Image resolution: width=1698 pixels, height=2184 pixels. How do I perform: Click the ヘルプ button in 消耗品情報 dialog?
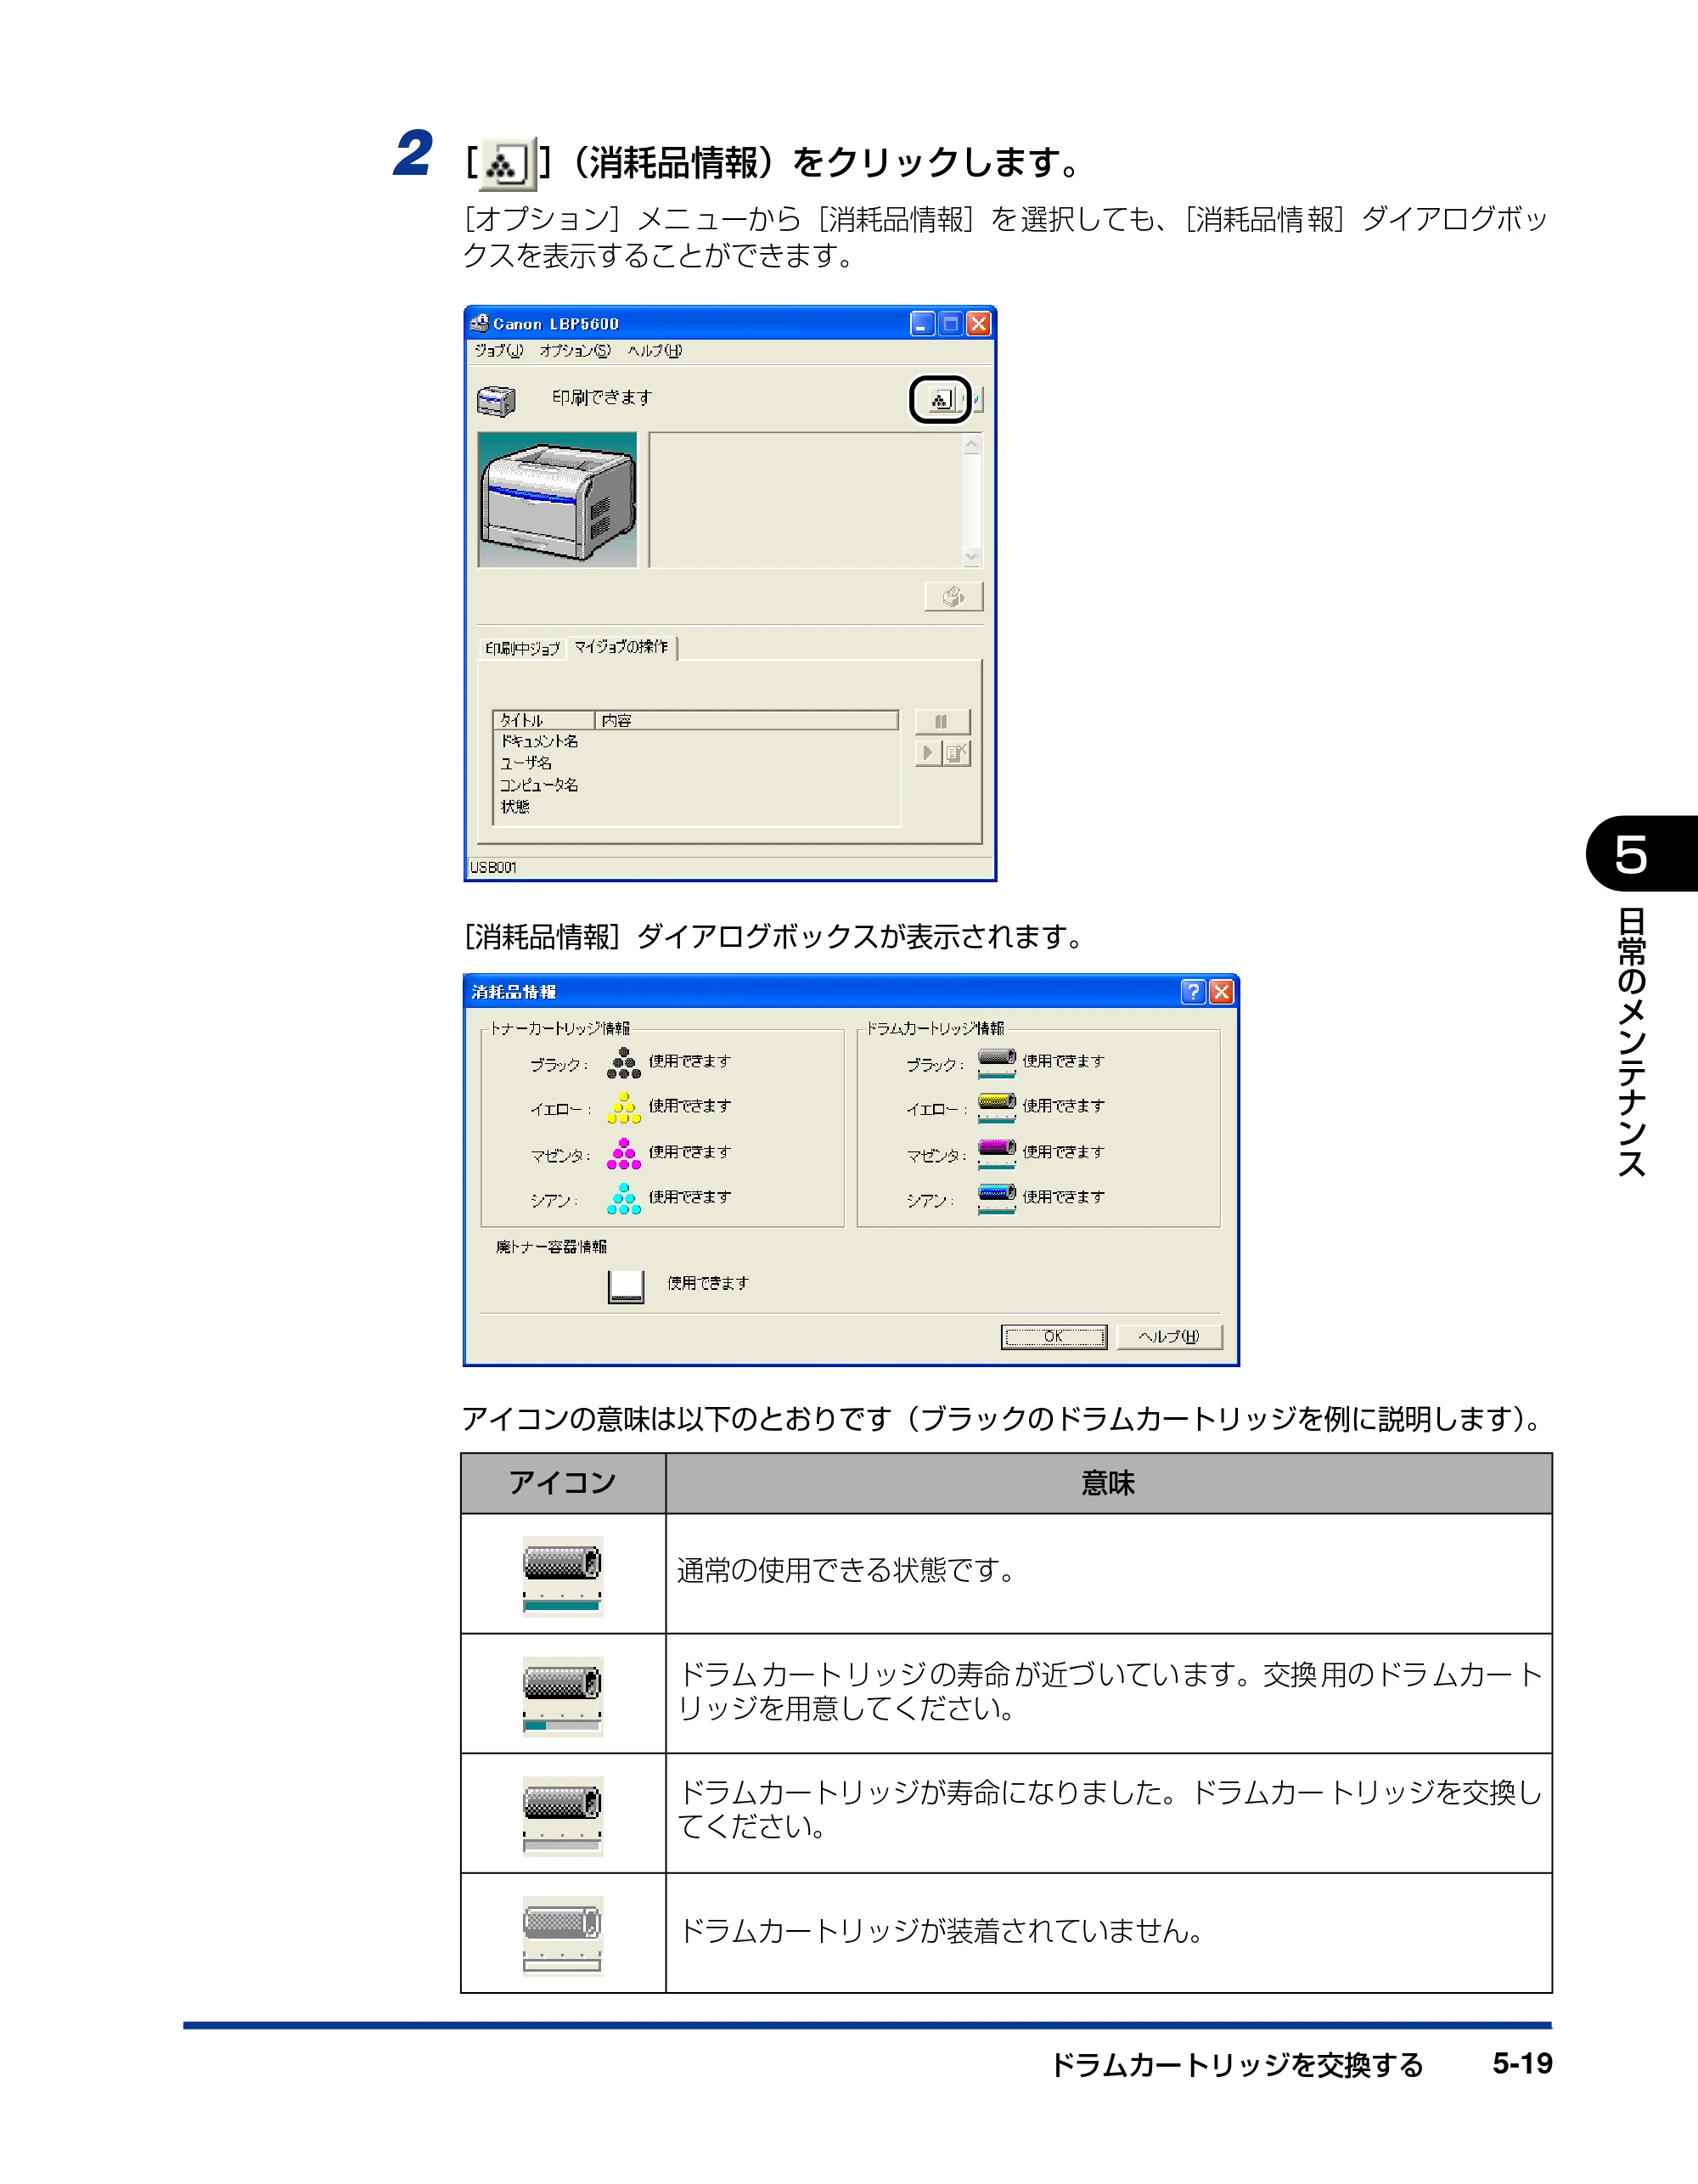1169,1337
